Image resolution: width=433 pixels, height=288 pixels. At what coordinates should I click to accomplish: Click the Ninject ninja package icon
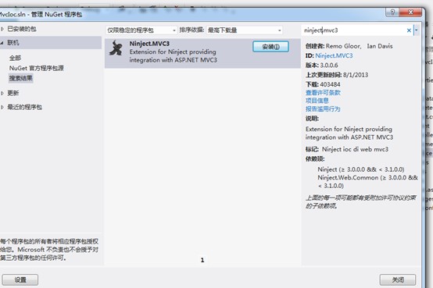[116, 48]
